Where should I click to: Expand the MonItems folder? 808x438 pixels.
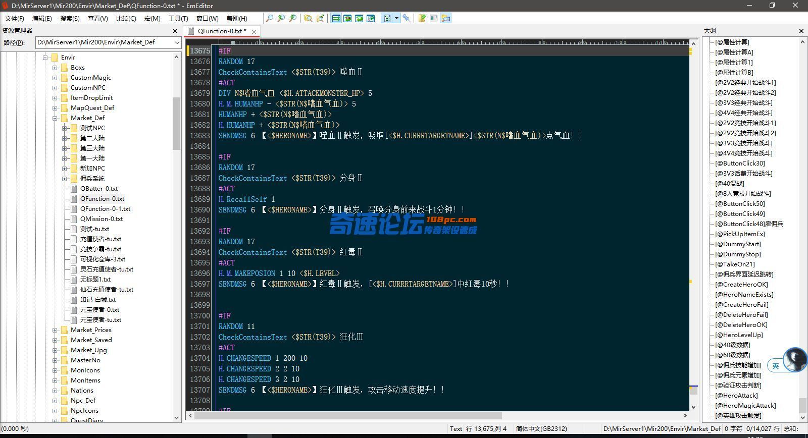pyautogui.click(x=55, y=380)
